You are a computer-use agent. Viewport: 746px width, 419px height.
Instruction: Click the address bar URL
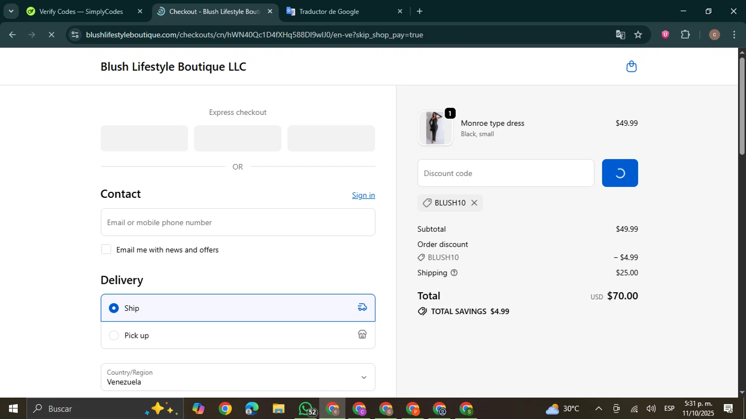tap(254, 35)
